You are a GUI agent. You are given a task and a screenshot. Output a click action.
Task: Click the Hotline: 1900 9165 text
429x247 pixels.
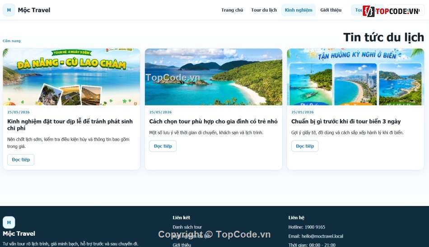coord(307,227)
